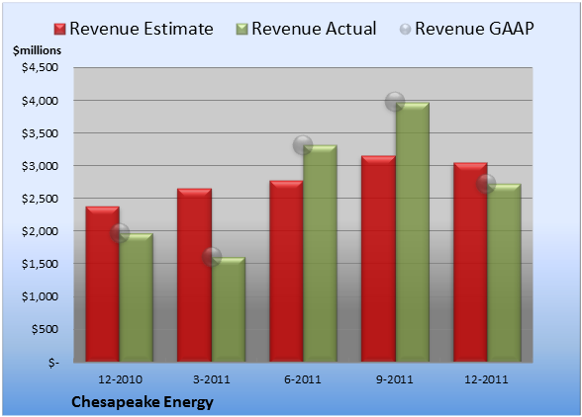Select the red estimate bar for 12-2010
The image size is (582, 417).
(x=103, y=284)
